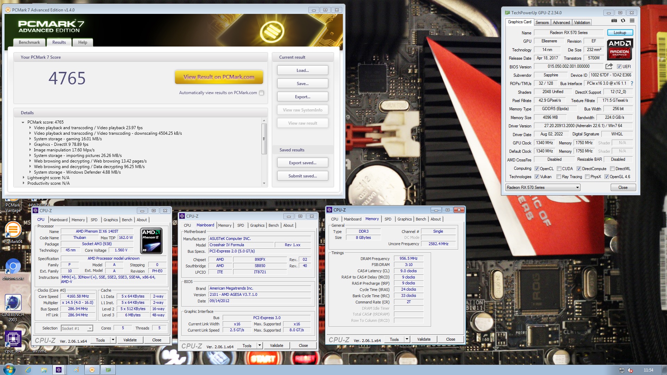
Task: Open the Paint palette icon in taskbar
Action: point(76,370)
